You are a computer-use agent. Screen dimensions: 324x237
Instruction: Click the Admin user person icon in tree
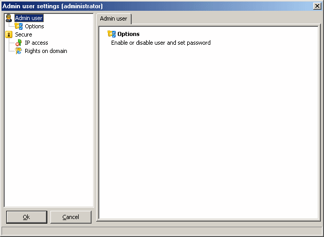(9, 18)
